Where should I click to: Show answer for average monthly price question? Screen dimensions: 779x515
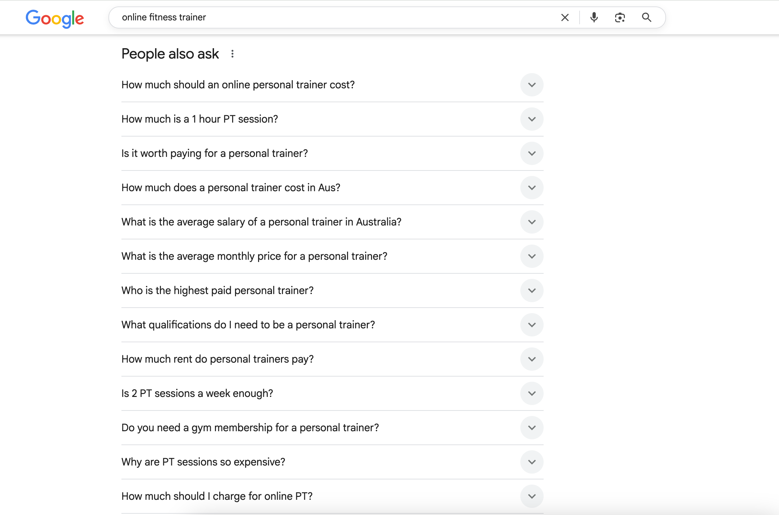(532, 256)
